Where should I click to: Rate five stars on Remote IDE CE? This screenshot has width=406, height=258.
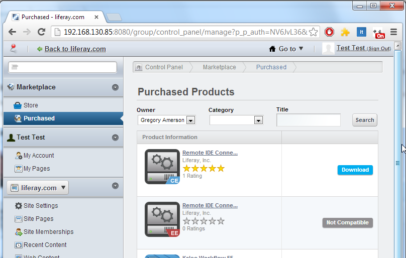[221, 169]
